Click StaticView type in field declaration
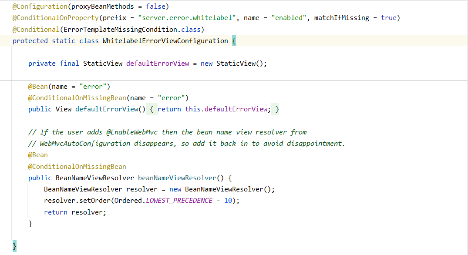Viewport: 468px width, 255px height. [x=103, y=64]
